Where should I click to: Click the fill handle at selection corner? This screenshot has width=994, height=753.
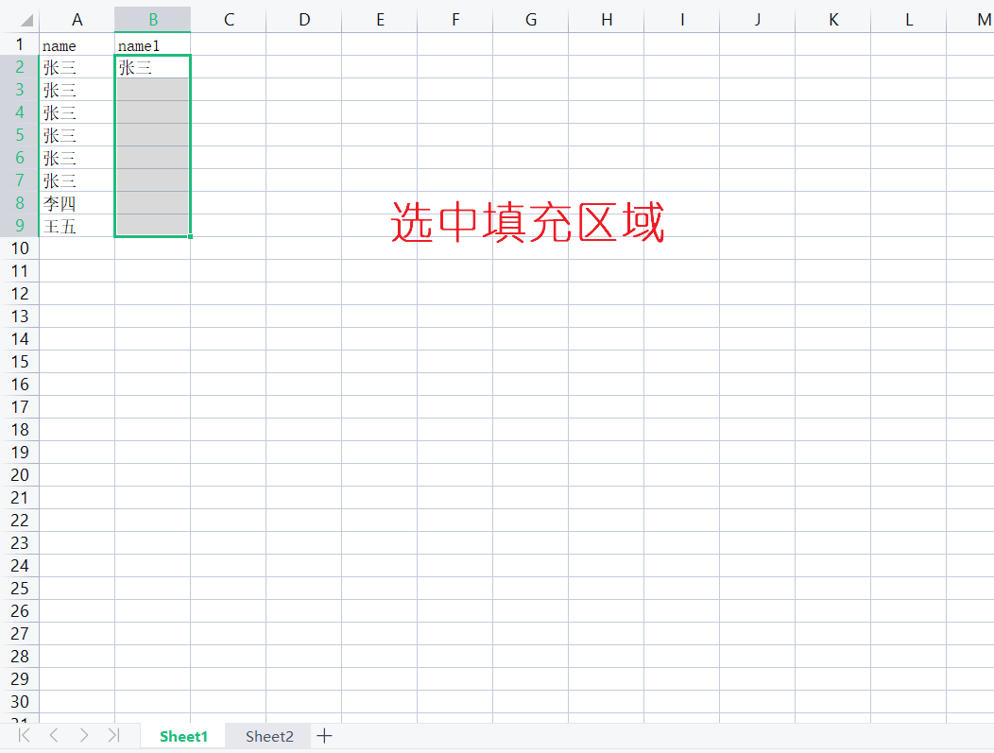pyautogui.click(x=190, y=236)
